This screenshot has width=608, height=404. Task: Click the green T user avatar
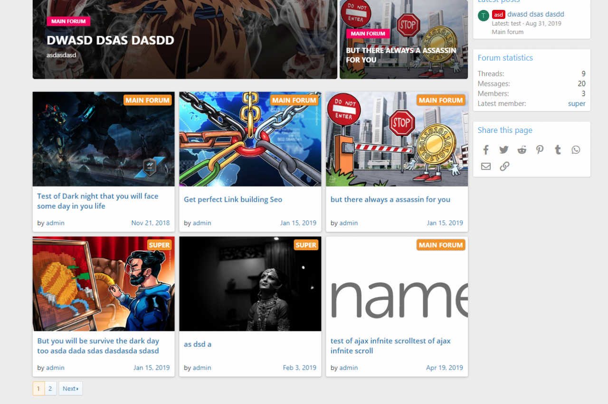click(483, 15)
